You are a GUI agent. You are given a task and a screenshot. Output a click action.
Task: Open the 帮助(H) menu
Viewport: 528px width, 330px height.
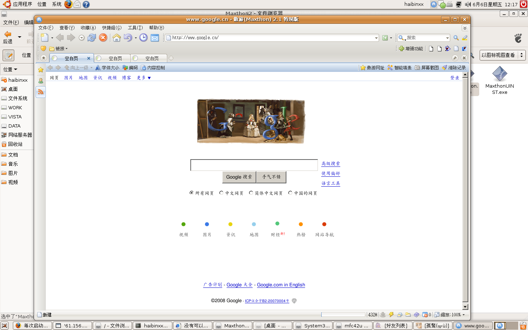pos(157,28)
